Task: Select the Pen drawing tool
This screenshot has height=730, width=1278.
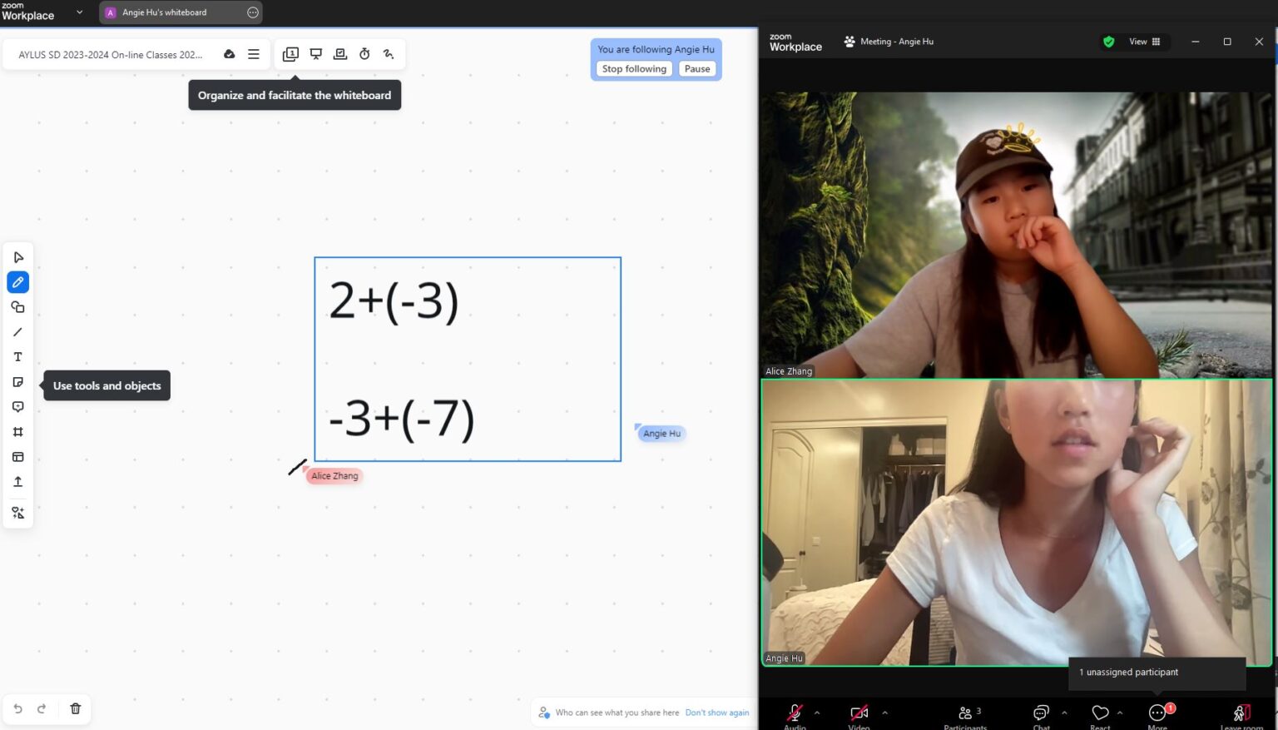Action: click(x=17, y=282)
